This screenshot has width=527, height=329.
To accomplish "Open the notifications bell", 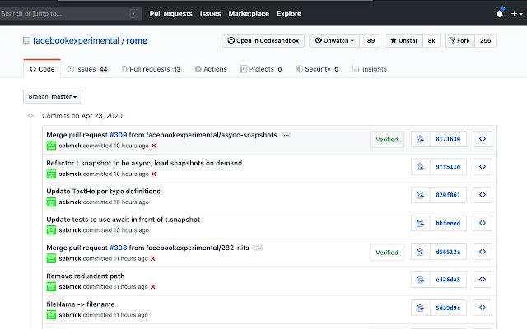I will point(500,13).
